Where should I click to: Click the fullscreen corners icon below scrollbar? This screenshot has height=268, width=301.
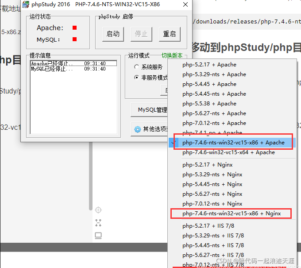coord(98,223)
